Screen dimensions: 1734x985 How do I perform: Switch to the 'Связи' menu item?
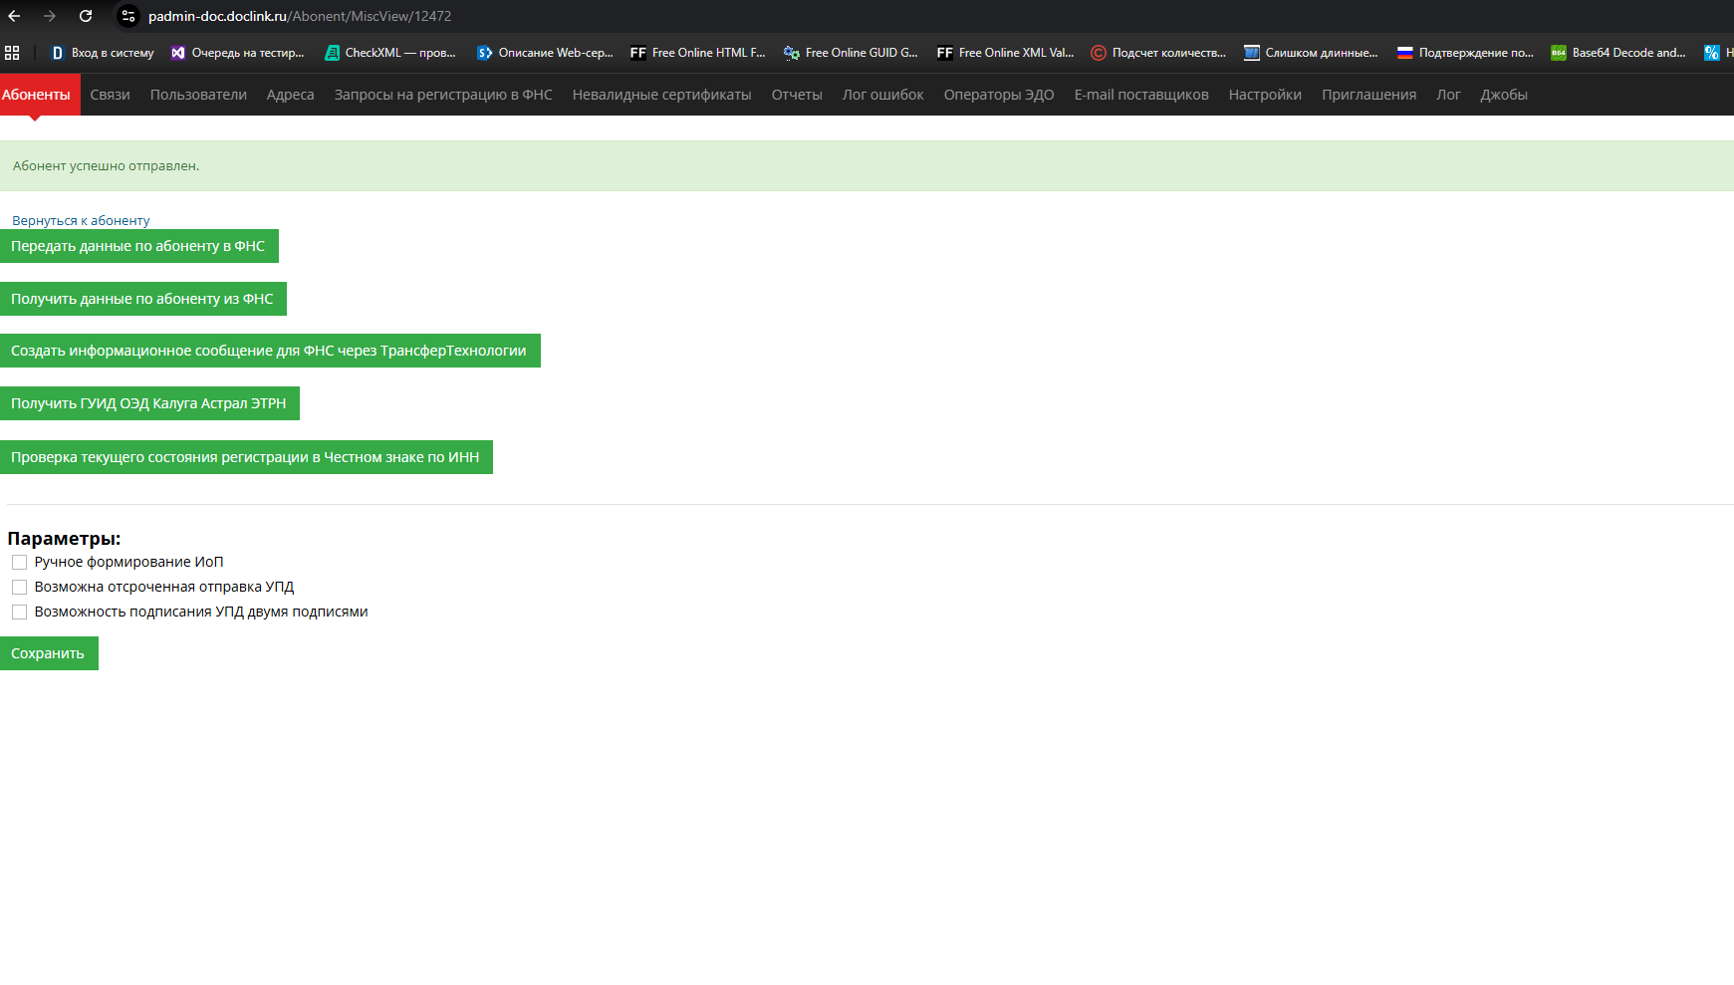pyautogui.click(x=110, y=95)
